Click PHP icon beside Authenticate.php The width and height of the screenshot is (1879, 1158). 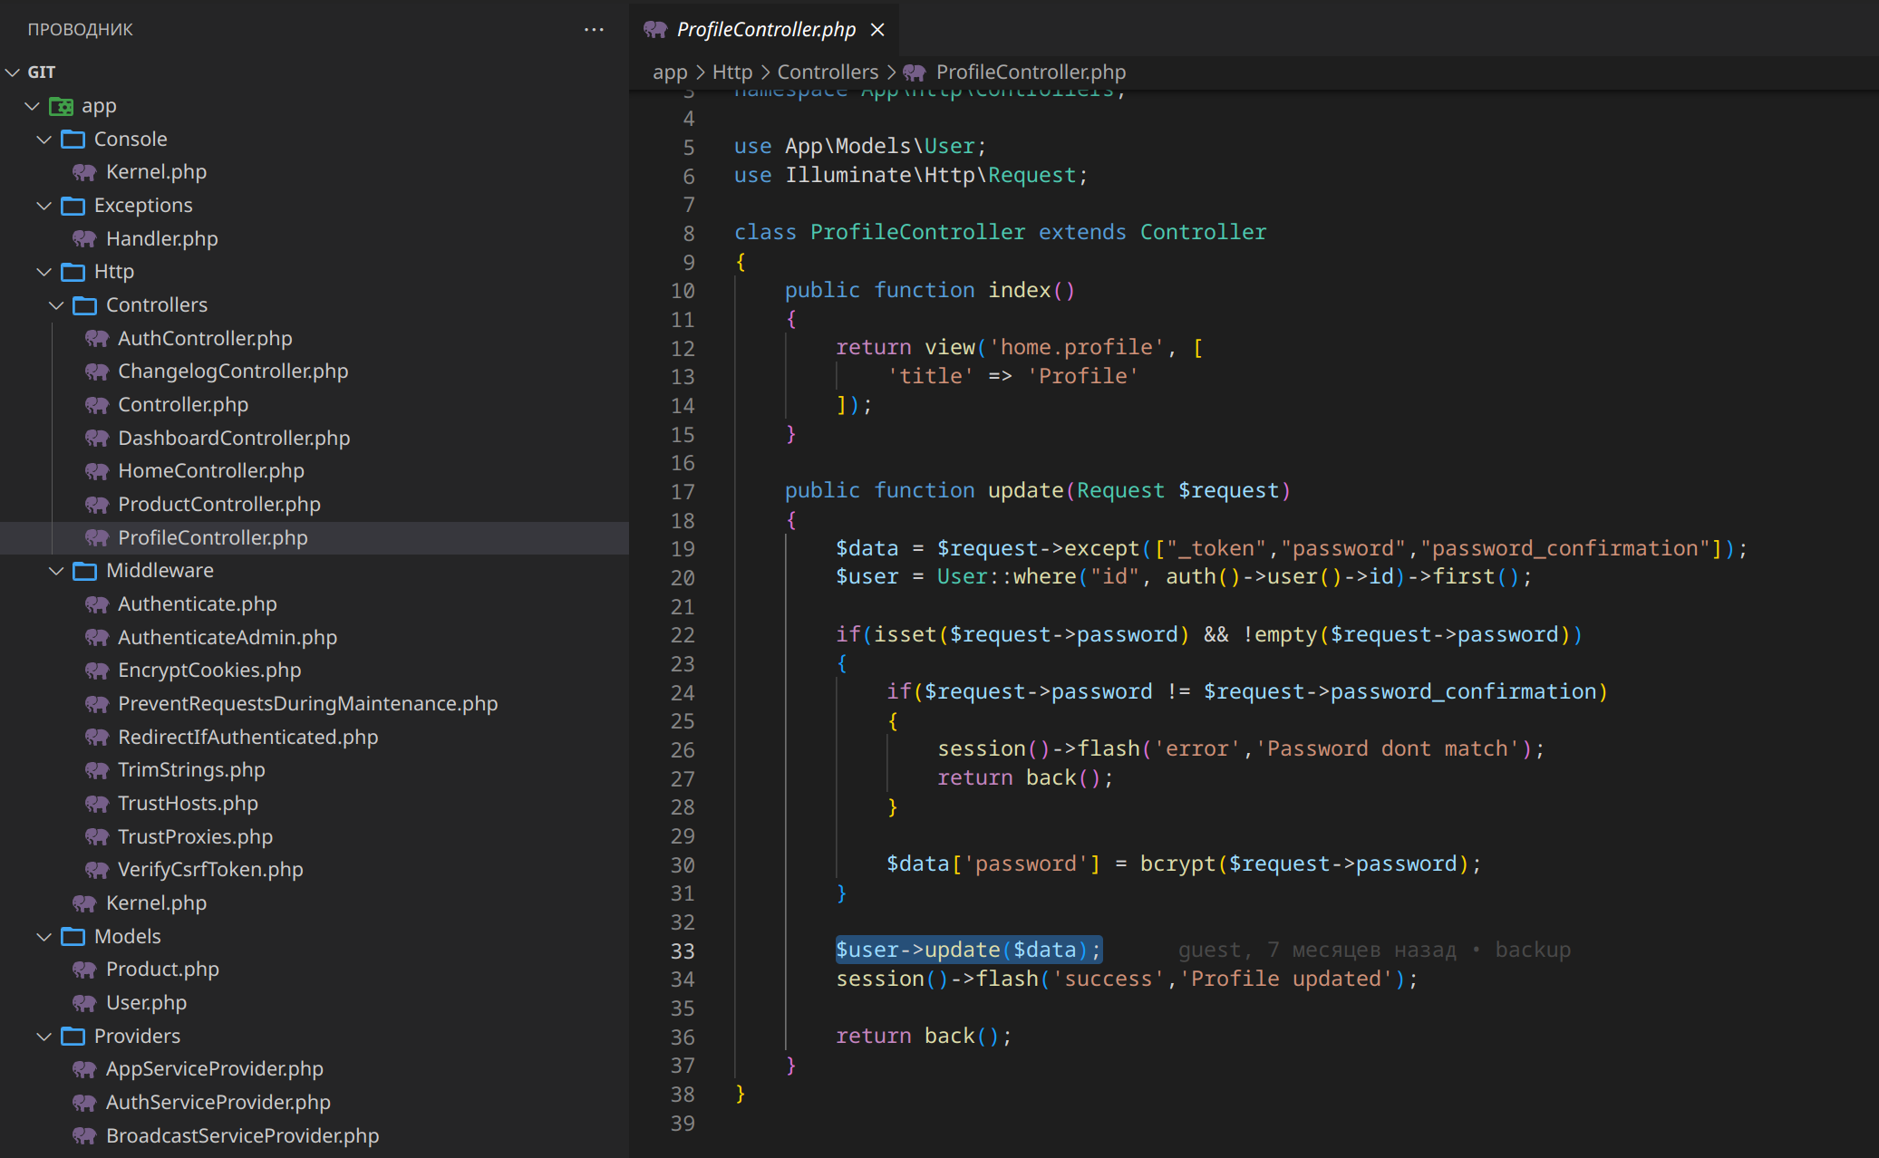[96, 604]
